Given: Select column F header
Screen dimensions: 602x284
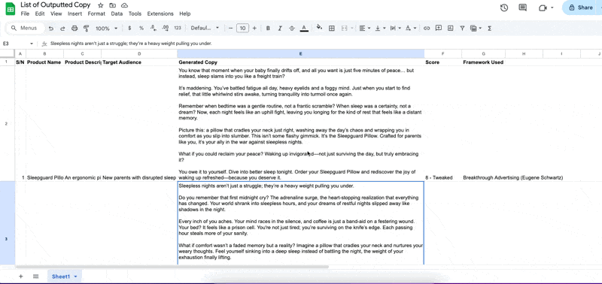Looking at the screenshot, I should pos(443,54).
